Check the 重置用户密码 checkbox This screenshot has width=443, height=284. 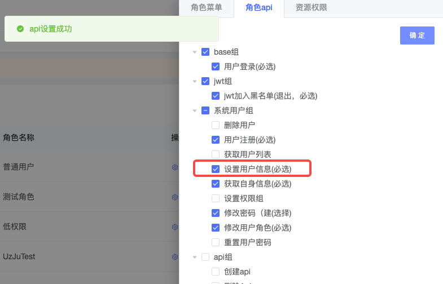(216, 242)
